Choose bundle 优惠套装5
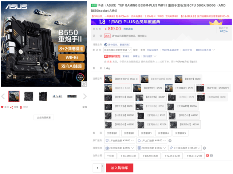The width and height of the screenshot is (233, 174). click(181, 133)
